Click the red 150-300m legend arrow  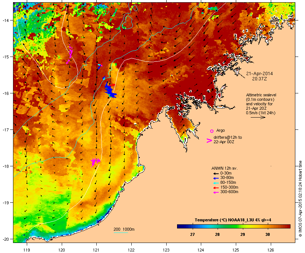(216, 188)
